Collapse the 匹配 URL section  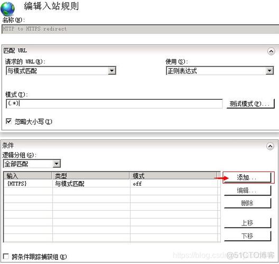click(271, 51)
